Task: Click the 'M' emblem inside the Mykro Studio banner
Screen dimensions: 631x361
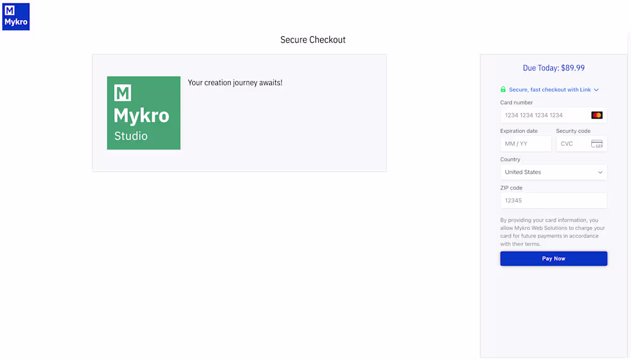Action: [121, 92]
